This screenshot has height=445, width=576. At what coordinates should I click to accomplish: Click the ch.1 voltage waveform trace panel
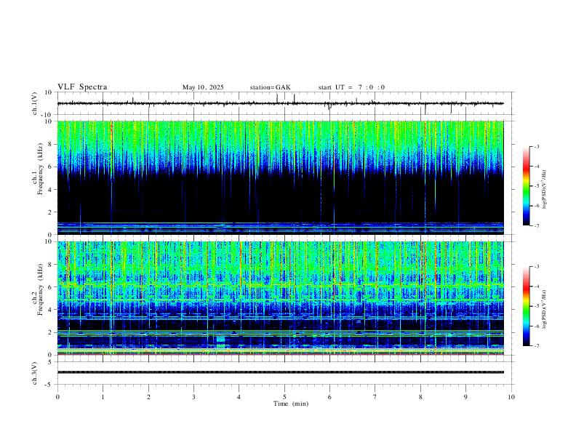click(x=285, y=103)
